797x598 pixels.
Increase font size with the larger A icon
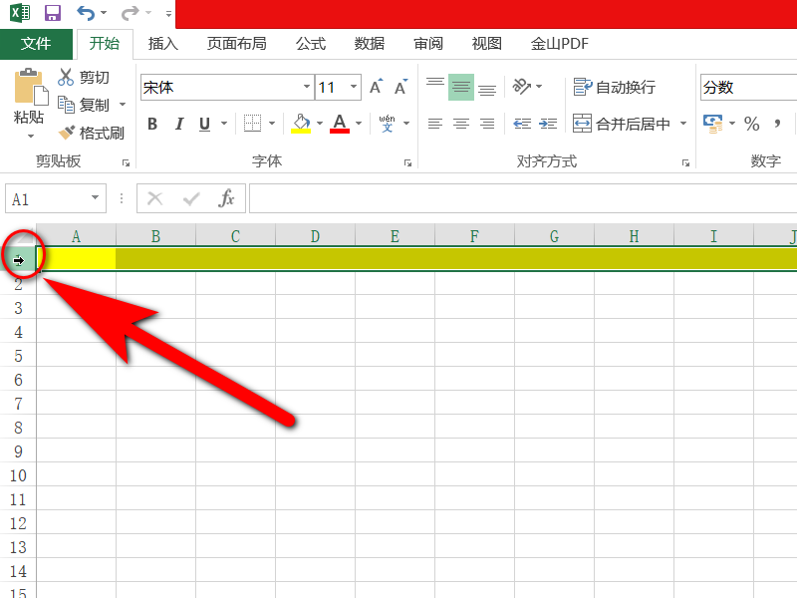tap(377, 87)
